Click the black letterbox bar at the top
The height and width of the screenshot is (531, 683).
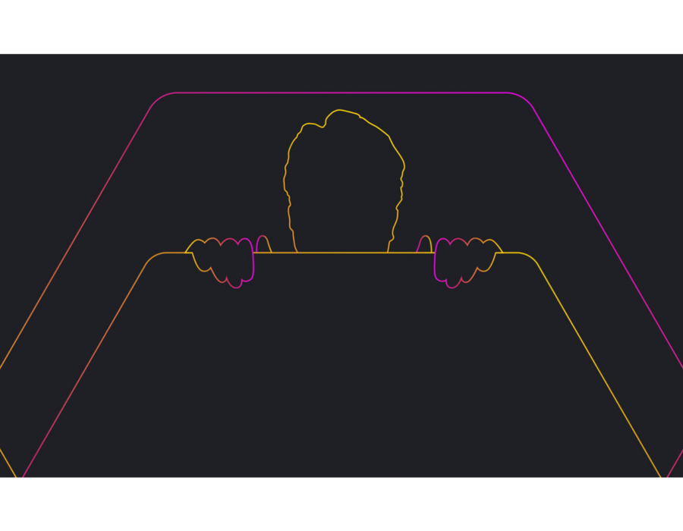[x=341, y=27]
